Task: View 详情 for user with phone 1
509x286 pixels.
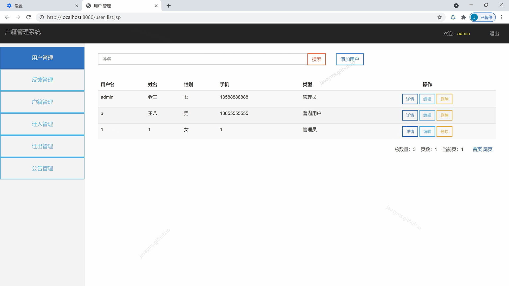Action: click(410, 131)
